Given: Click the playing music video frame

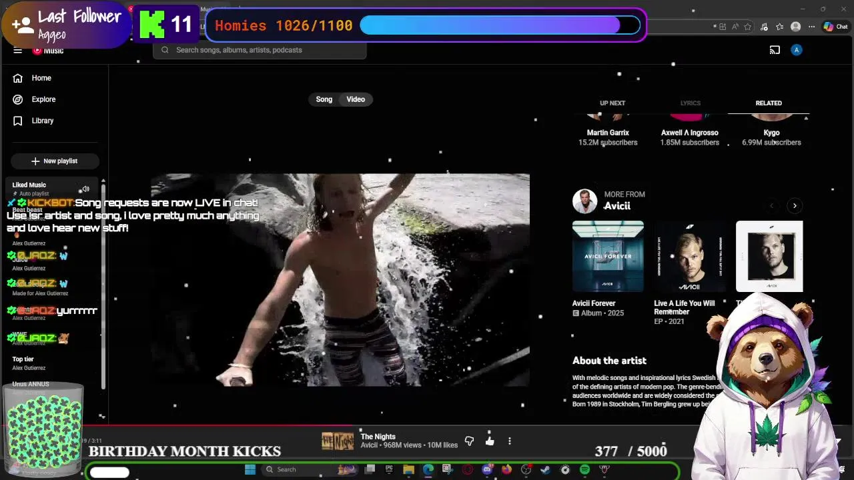Looking at the screenshot, I should 340,280.
